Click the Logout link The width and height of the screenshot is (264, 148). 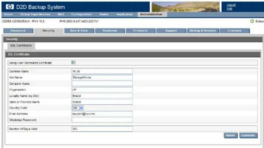(x=231, y=5)
